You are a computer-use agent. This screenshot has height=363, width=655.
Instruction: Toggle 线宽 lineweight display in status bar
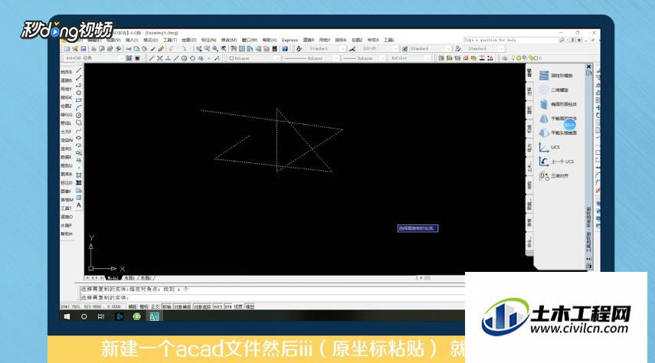238,306
